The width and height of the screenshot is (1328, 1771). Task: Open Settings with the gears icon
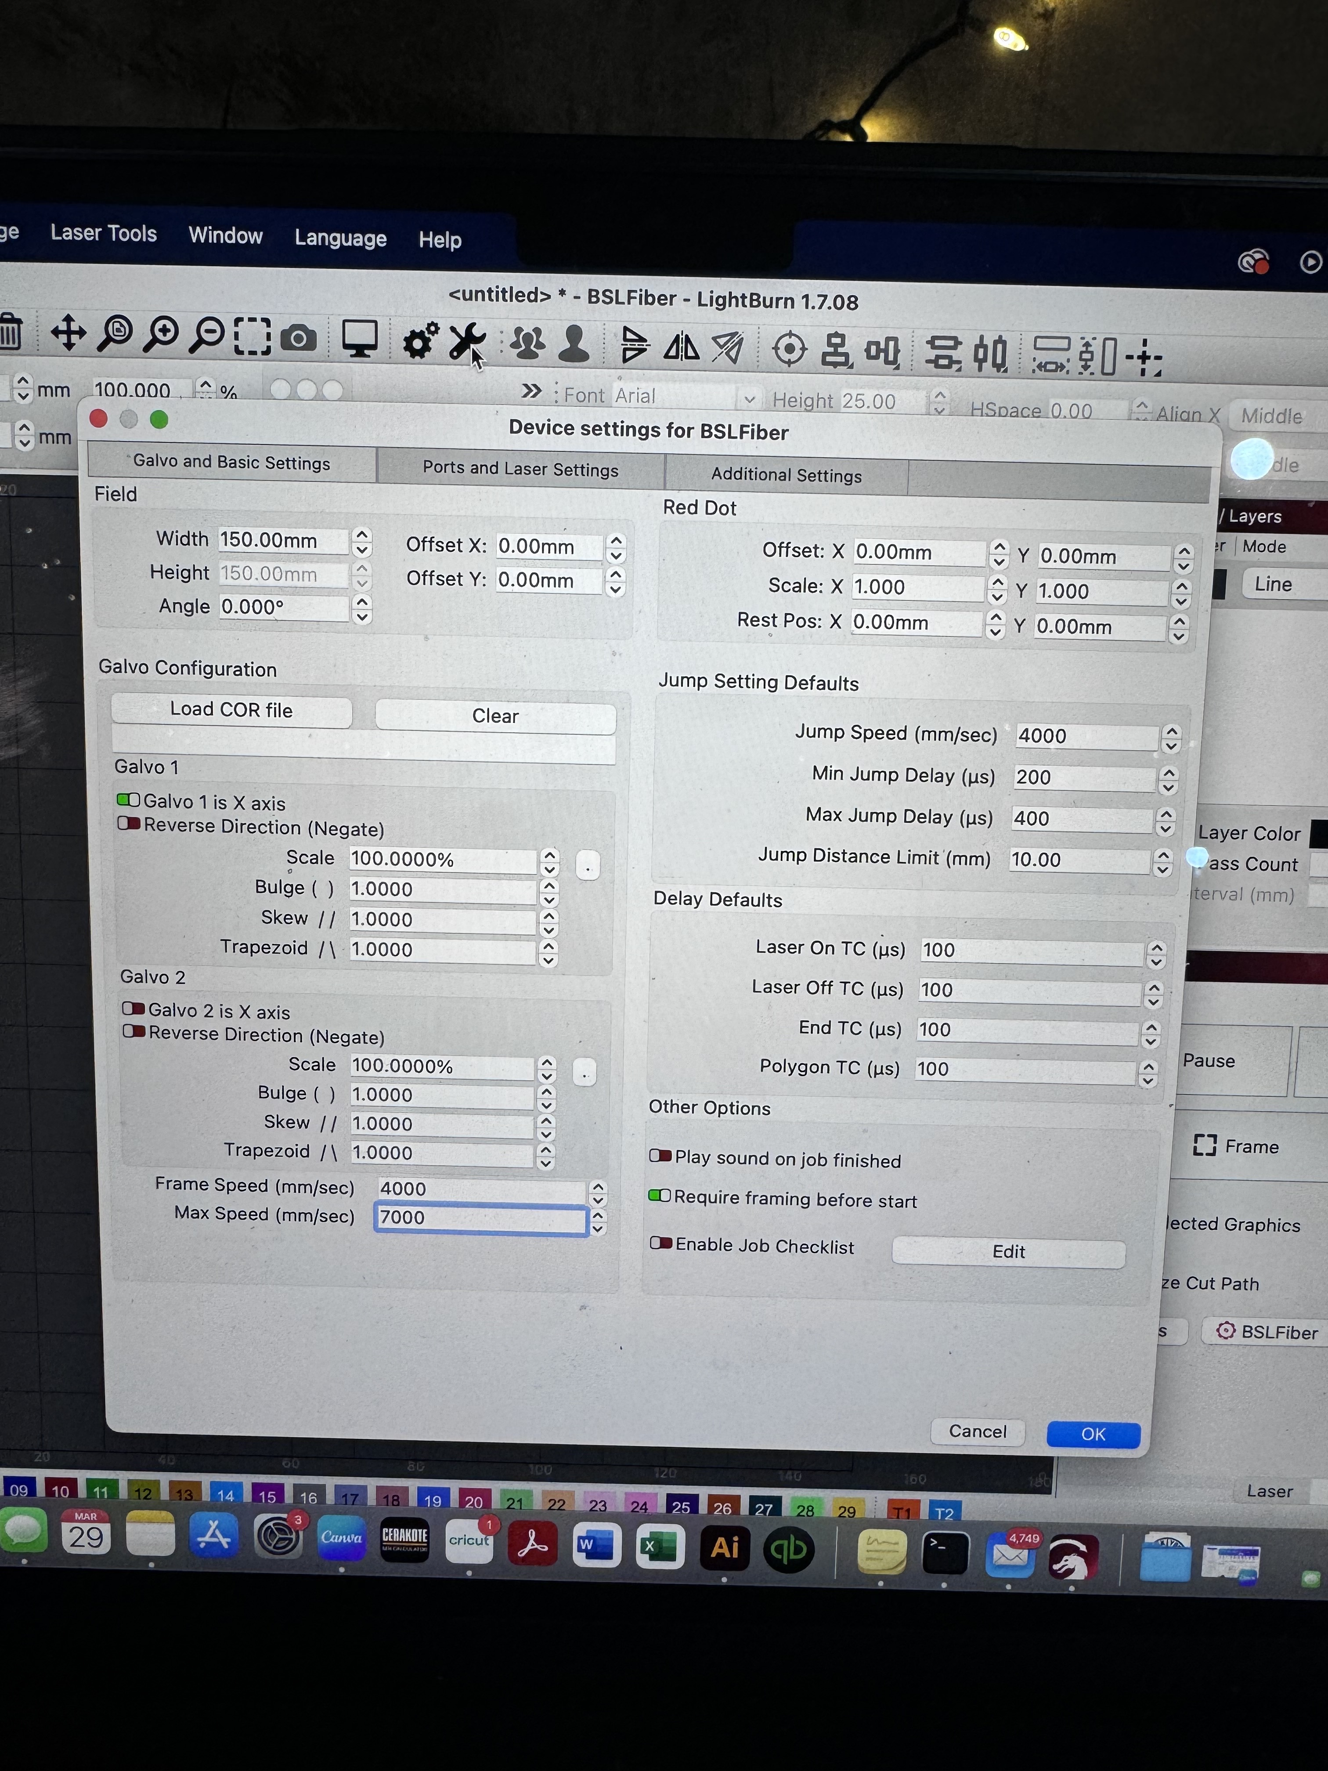coord(420,341)
